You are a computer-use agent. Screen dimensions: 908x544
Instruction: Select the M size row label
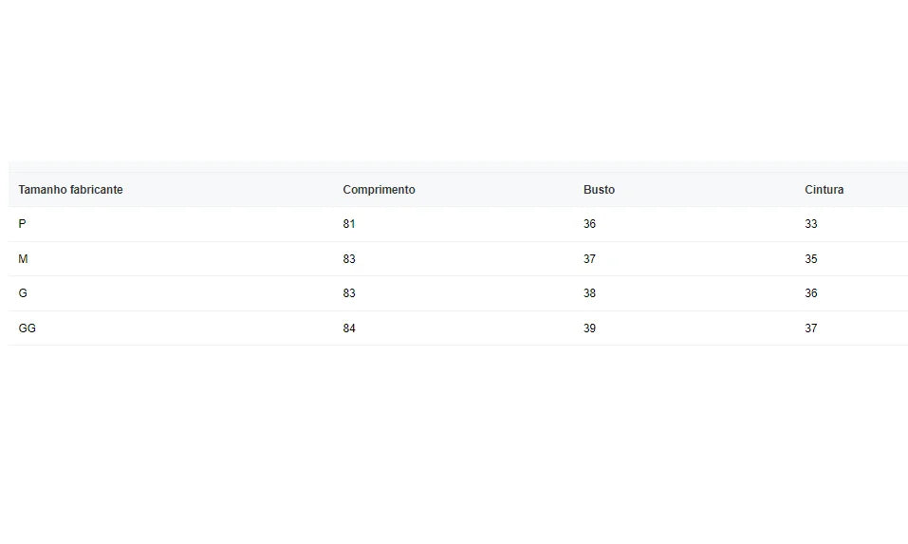[23, 259]
